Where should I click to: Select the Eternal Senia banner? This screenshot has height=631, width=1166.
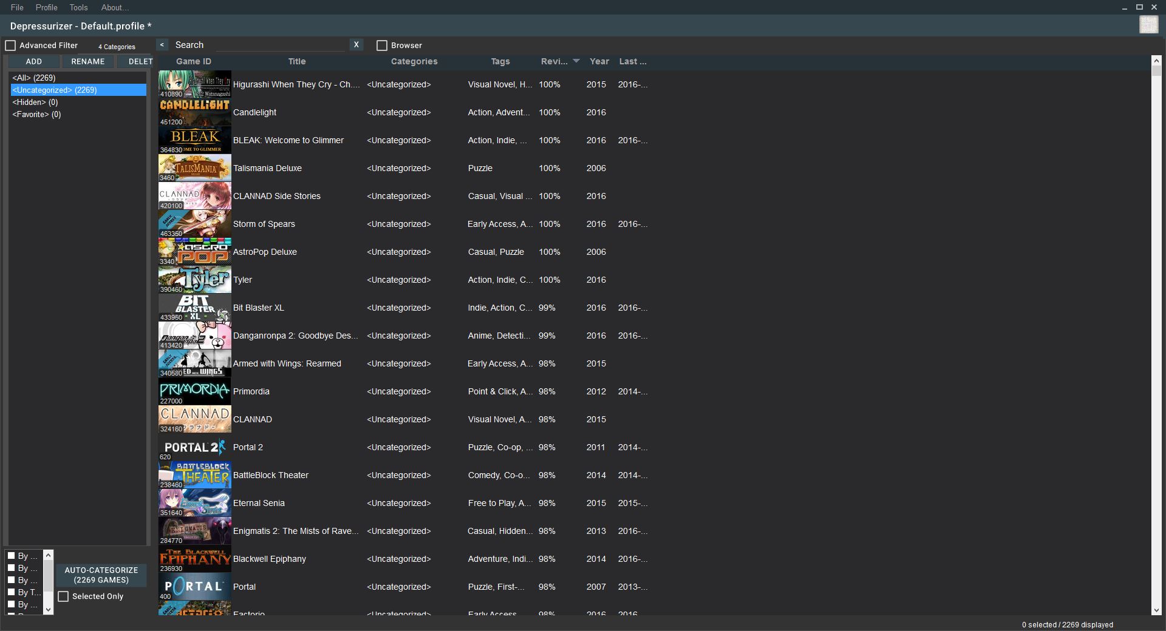pyautogui.click(x=194, y=503)
